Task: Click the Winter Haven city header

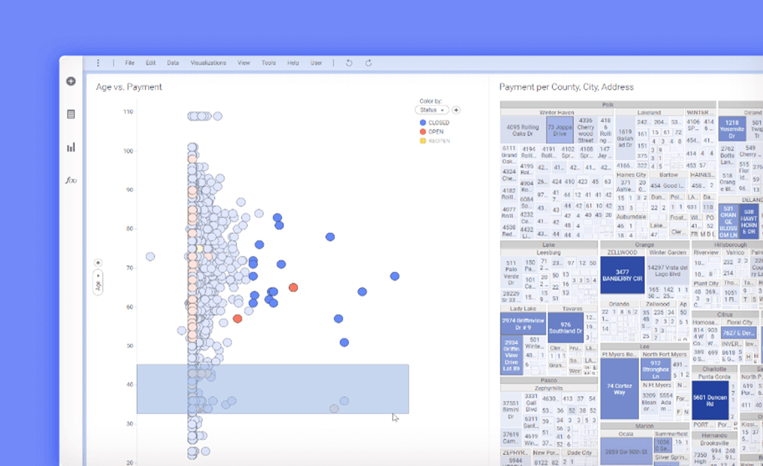Action: 557,112
